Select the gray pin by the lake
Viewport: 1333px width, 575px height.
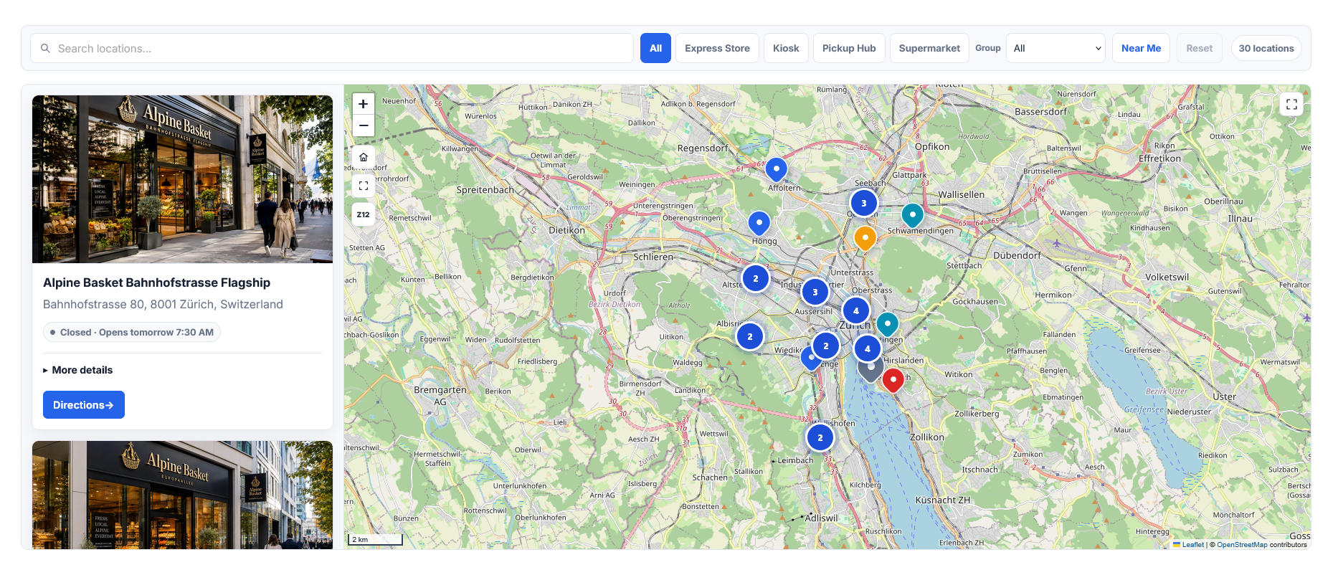871,369
